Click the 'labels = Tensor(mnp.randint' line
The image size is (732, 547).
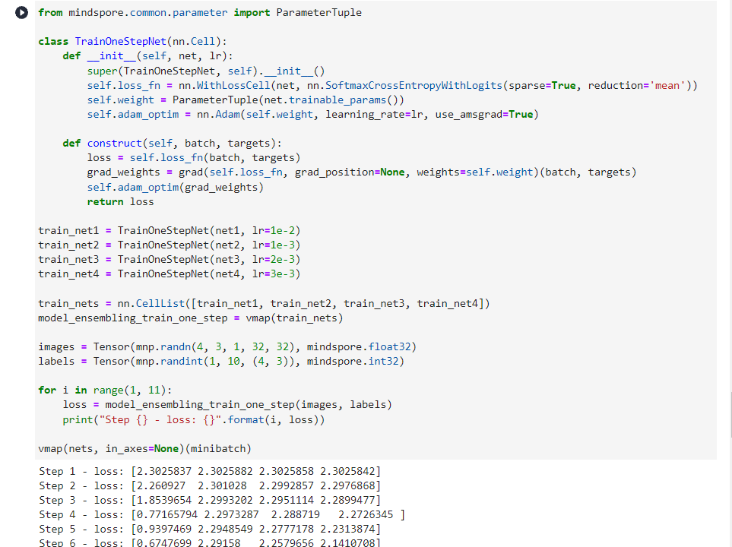coord(221,361)
